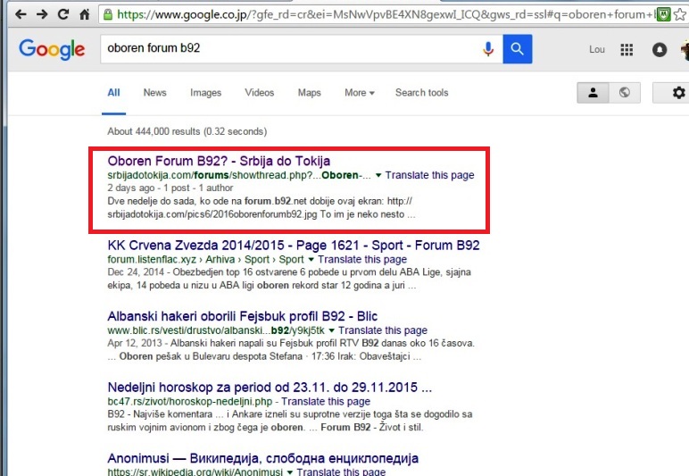
Task: Open Nedeljni horoskop za period result link
Action: click(x=270, y=388)
